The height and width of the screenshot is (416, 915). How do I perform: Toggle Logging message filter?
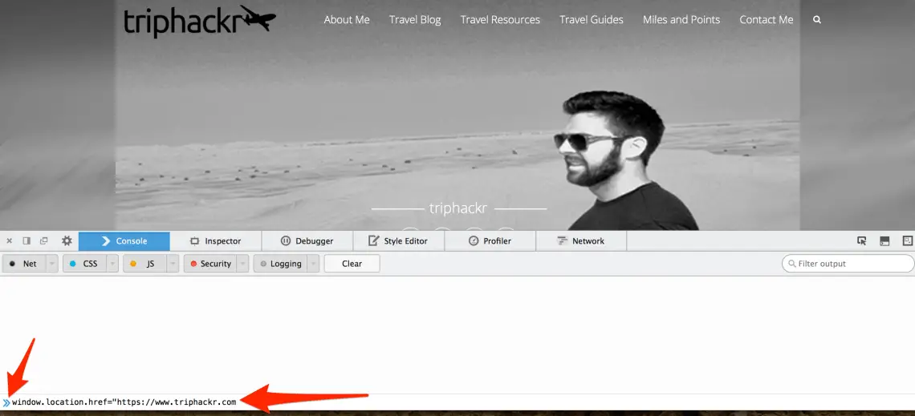280,264
